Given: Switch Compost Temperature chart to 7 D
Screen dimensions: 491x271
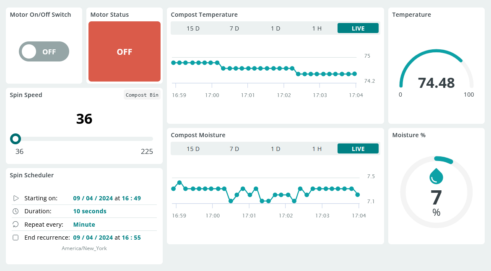Looking at the screenshot, I should tap(234, 28).
